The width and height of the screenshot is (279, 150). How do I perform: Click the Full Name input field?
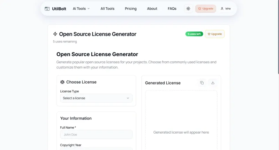click(x=96, y=135)
